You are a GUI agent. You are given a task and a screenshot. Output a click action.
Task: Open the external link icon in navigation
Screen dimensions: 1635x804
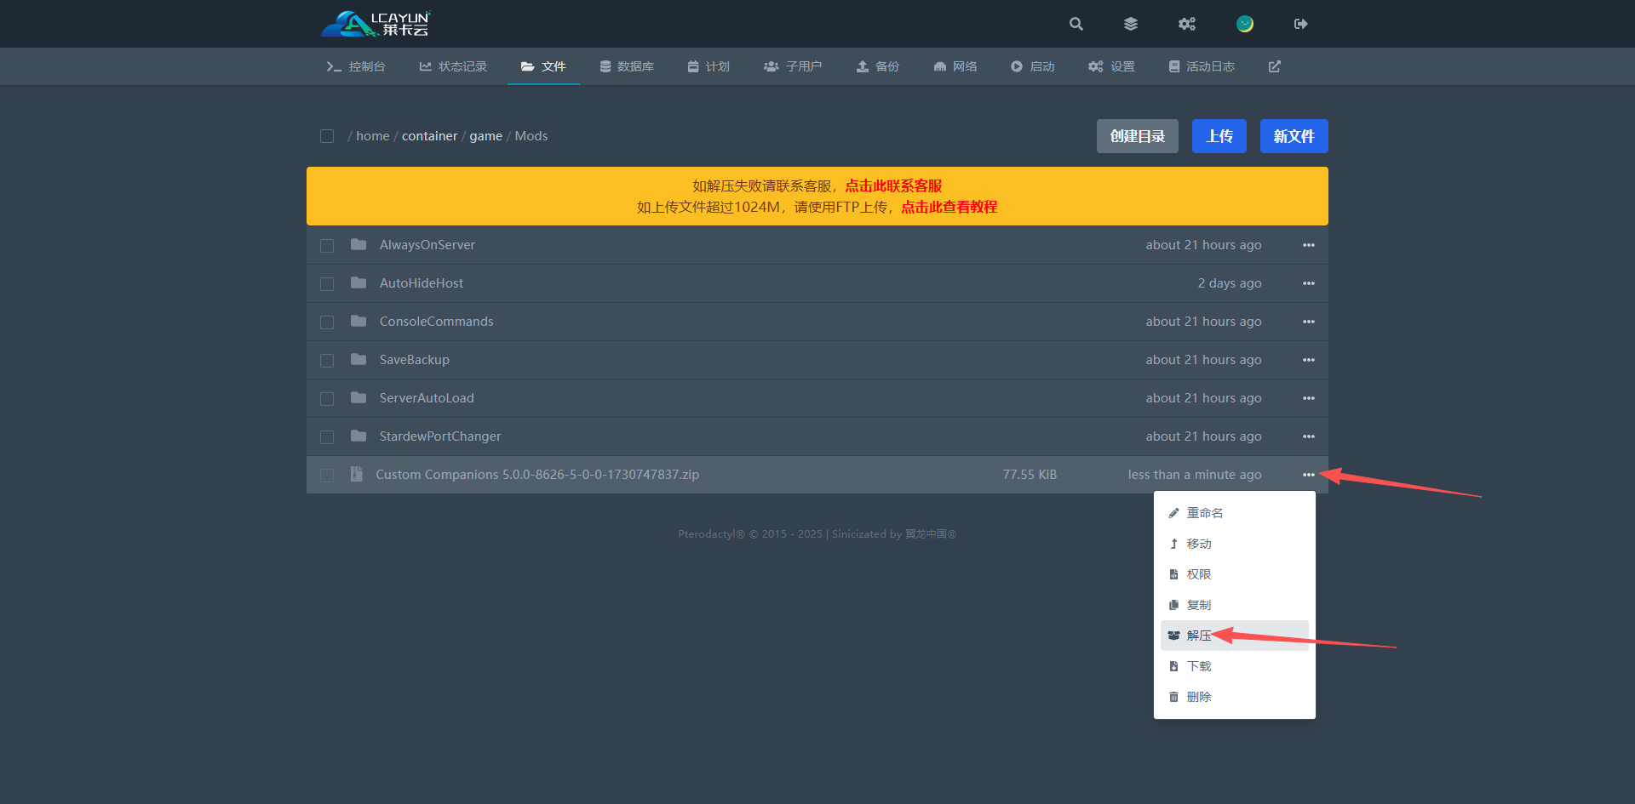pyautogui.click(x=1275, y=66)
